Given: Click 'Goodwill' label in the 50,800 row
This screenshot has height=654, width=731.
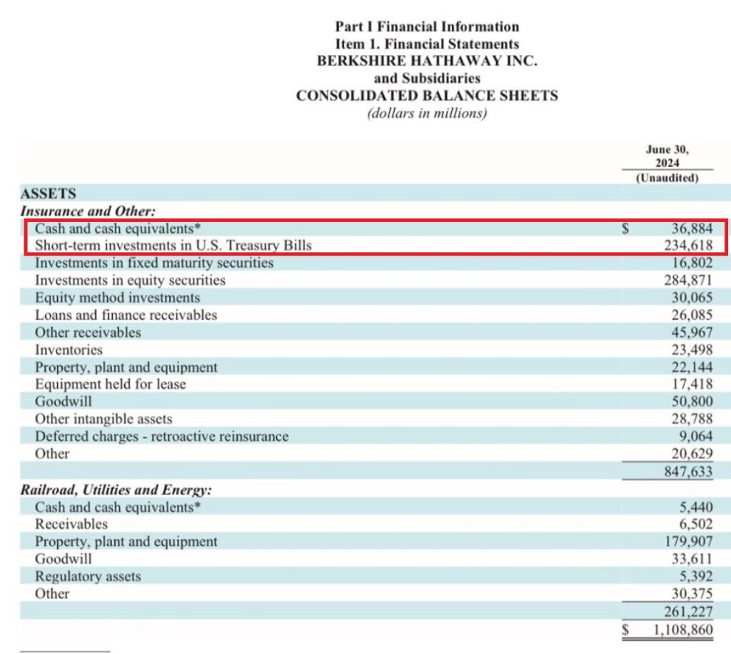Looking at the screenshot, I should (64, 401).
